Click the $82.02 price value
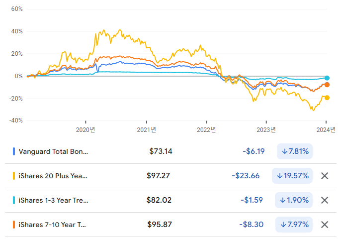 159,200
